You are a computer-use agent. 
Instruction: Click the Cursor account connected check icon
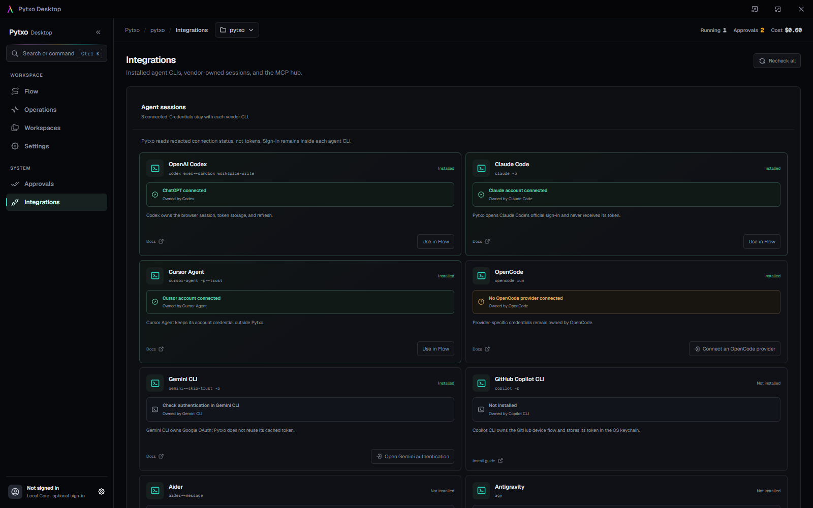point(155,302)
